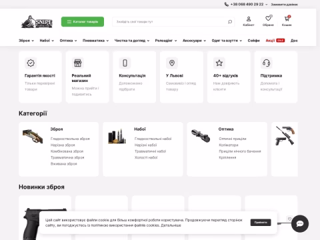Viewport: 320px width, 240px height.
Task: Click the Підтримка headset icon
Action: point(267,63)
